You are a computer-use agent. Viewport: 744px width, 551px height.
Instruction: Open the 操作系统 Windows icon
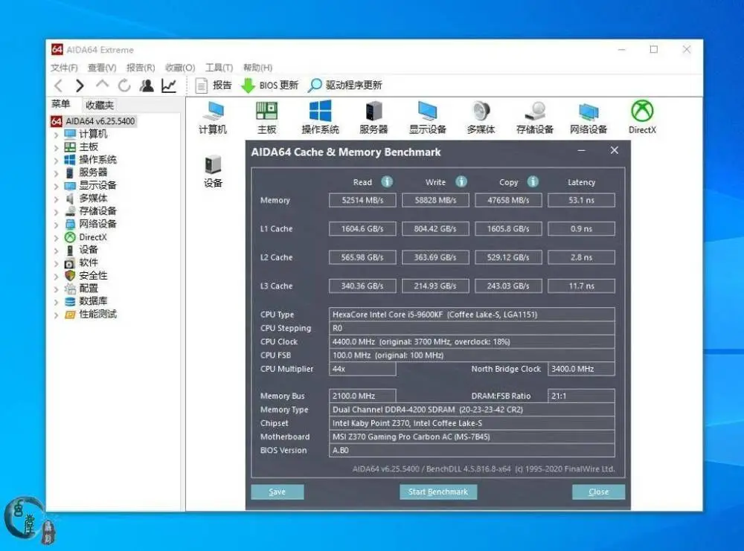pyautogui.click(x=320, y=112)
